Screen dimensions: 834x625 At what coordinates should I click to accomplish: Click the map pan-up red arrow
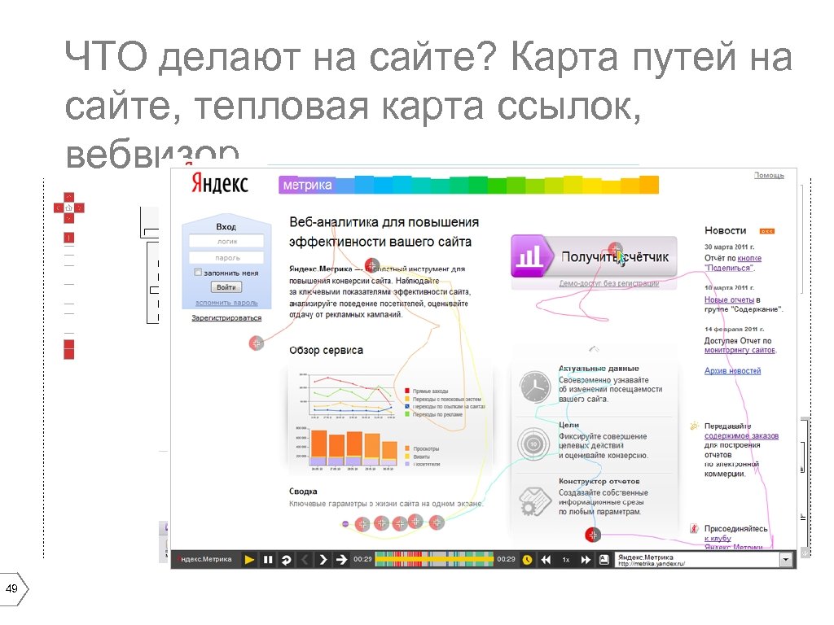coord(69,198)
